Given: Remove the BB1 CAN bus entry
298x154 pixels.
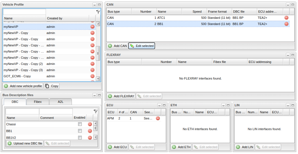Looking at the screenshot, I should pyautogui.click(x=286, y=24).
